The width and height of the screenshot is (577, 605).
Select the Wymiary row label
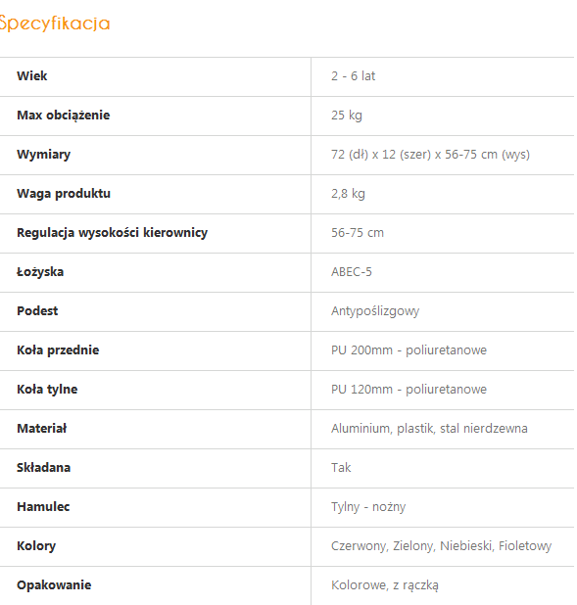pyautogui.click(x=44, y=155)
